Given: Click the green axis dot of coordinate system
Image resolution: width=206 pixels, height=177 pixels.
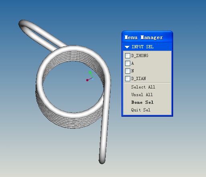Looking at the screenshot, I should point(90,72).
